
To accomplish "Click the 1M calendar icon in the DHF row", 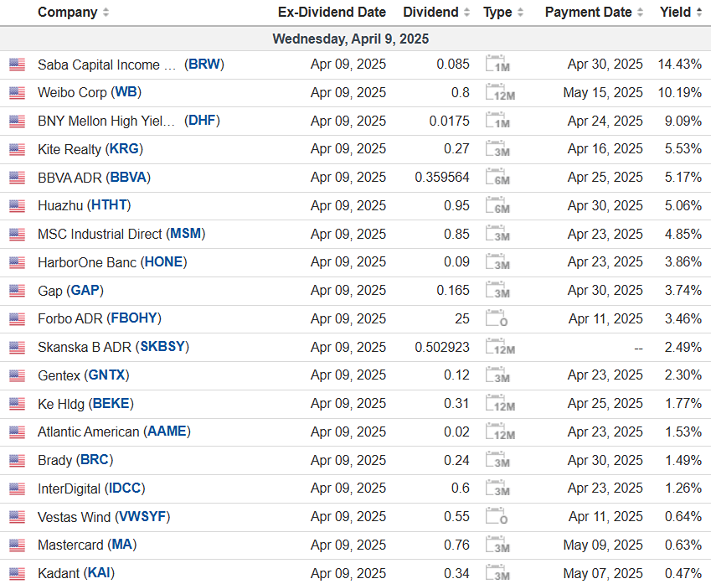I will 497,121.
